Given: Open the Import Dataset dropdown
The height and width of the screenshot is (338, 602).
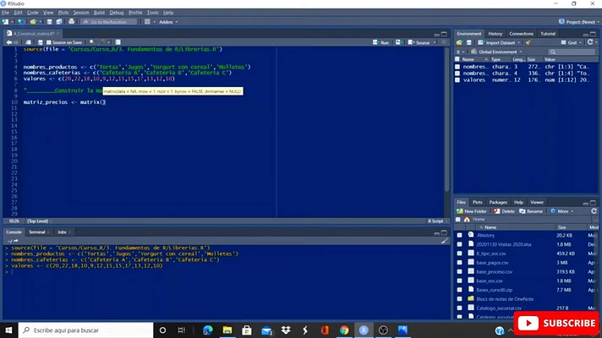Looking at the screenshot, I should pyautogui.click(x=499, y=42).
